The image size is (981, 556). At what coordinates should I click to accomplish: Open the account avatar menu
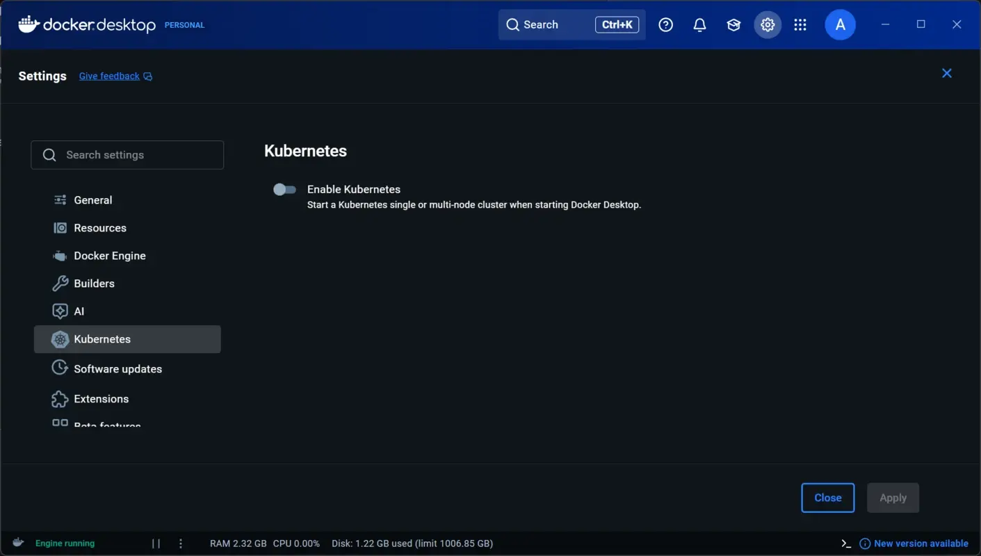pos(840,24)
